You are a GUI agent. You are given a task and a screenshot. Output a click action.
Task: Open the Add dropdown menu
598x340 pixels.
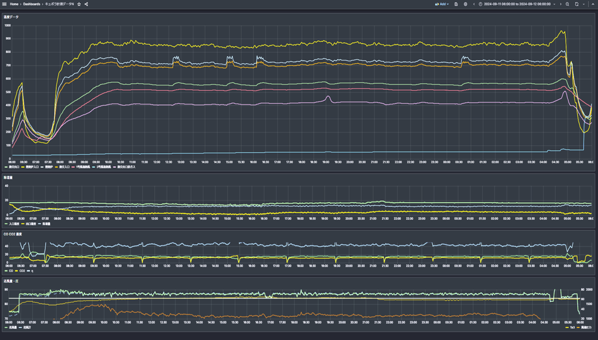442,4
